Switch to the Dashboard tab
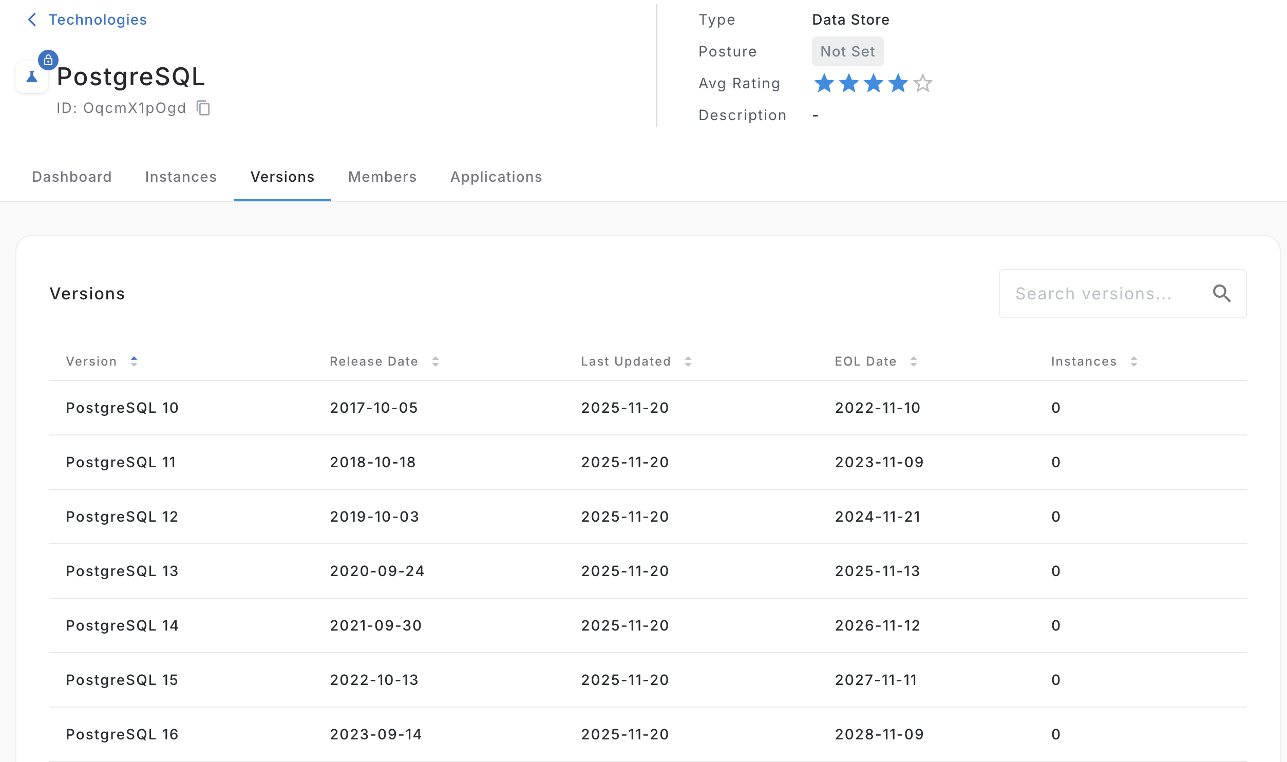Screen dimensions: 1287x762 pos(72,177)
